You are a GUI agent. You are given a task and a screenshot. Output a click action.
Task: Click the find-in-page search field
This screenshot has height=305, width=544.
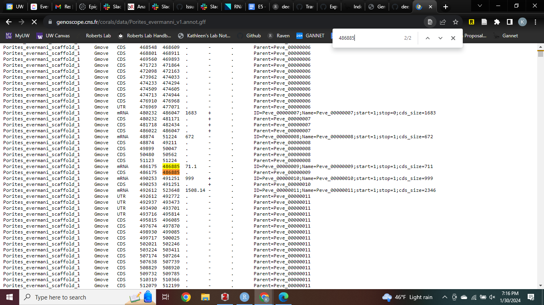[368, 38]
